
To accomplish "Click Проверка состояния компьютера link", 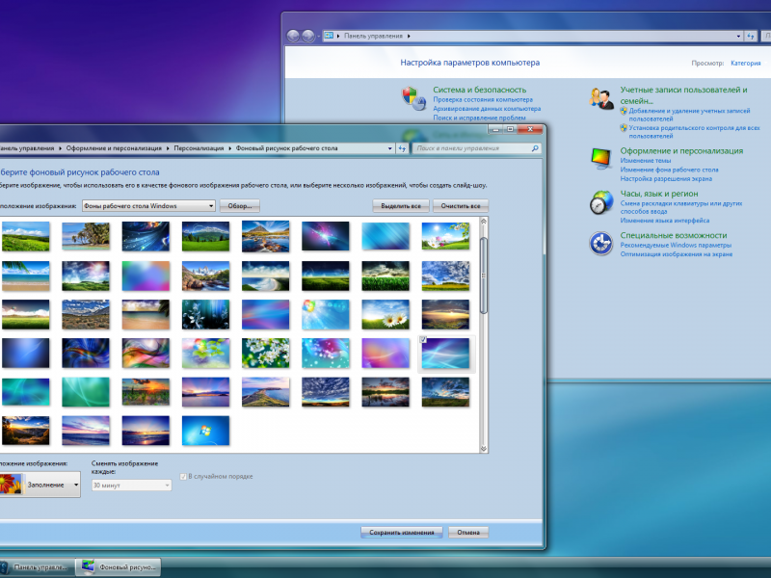I will [483, 100].
